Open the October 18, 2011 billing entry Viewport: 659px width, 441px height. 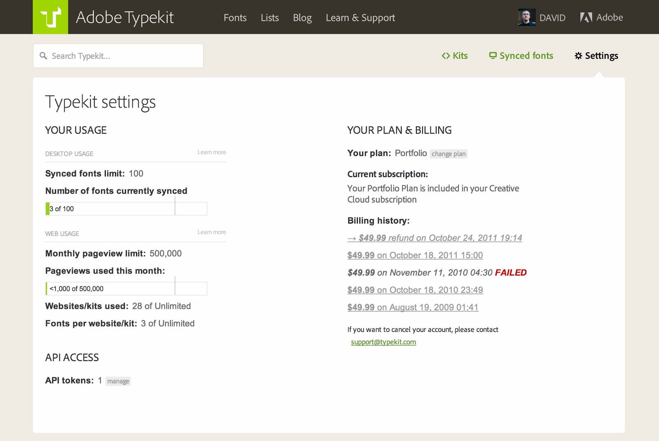coord(415,255)
